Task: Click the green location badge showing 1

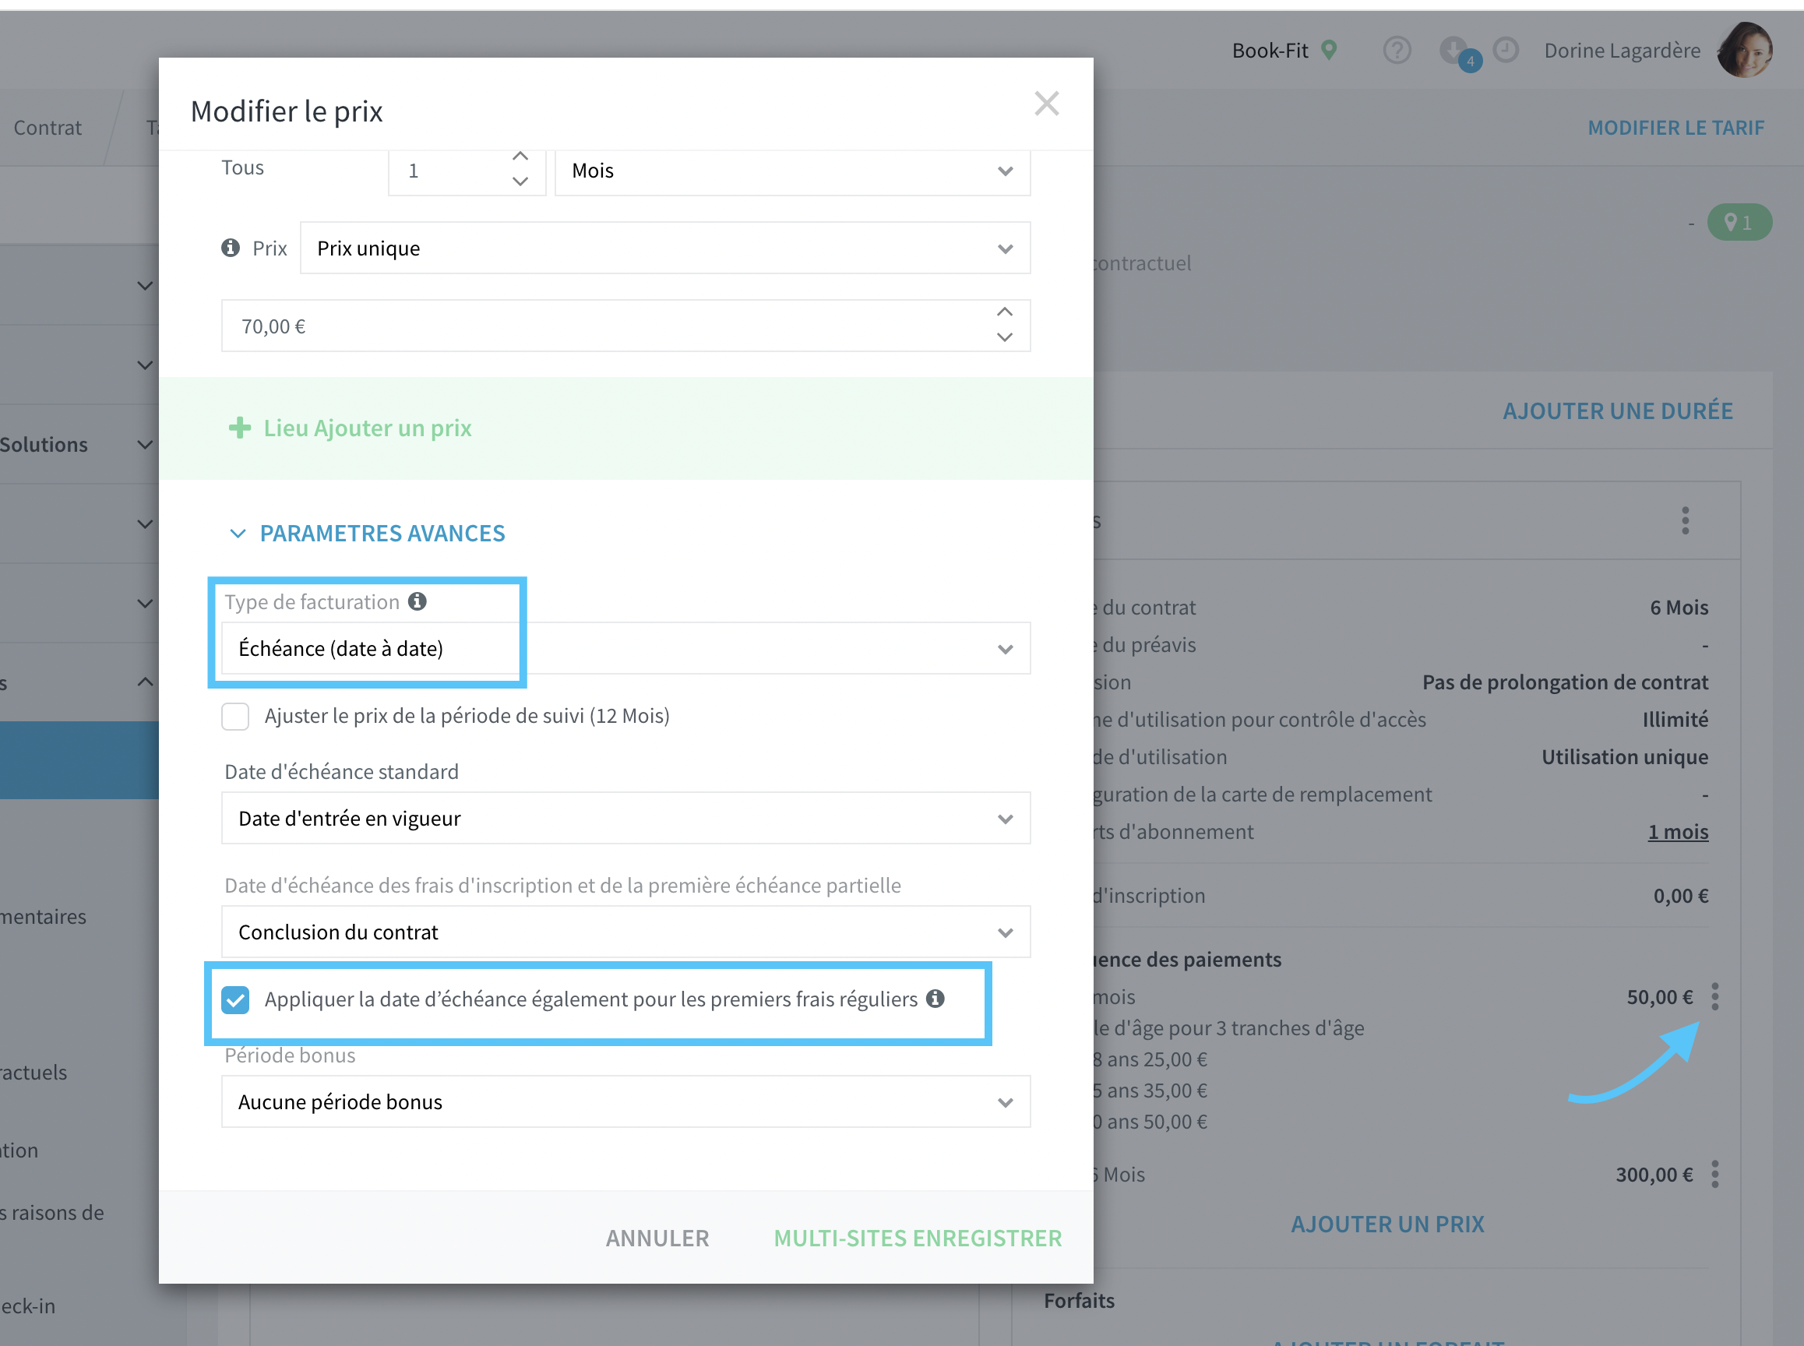Action: (x=1739, y=223)
